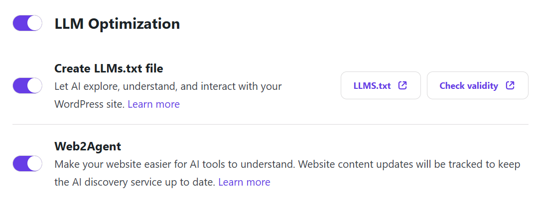Toggle the Web2Agent switch
The width and height of the screenshot is (535, 203).
pos(27,163)
